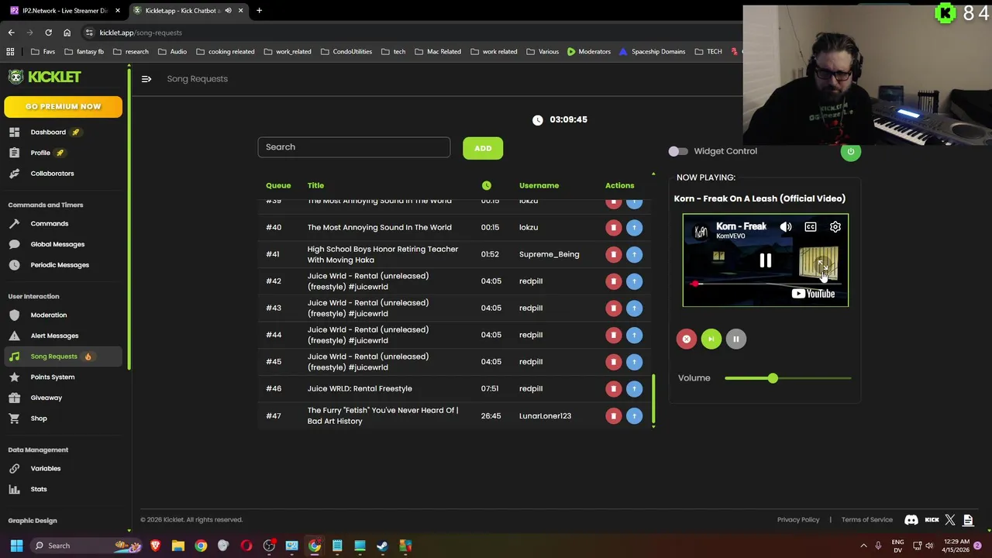Go to Commands in the sidebar
The width and height of the screenshot is (992, 558).
50,223
